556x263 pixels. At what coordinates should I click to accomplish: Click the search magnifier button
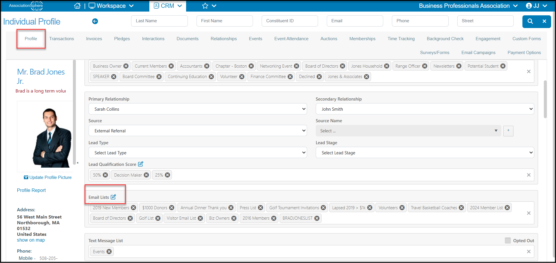[x=530, y=21]
